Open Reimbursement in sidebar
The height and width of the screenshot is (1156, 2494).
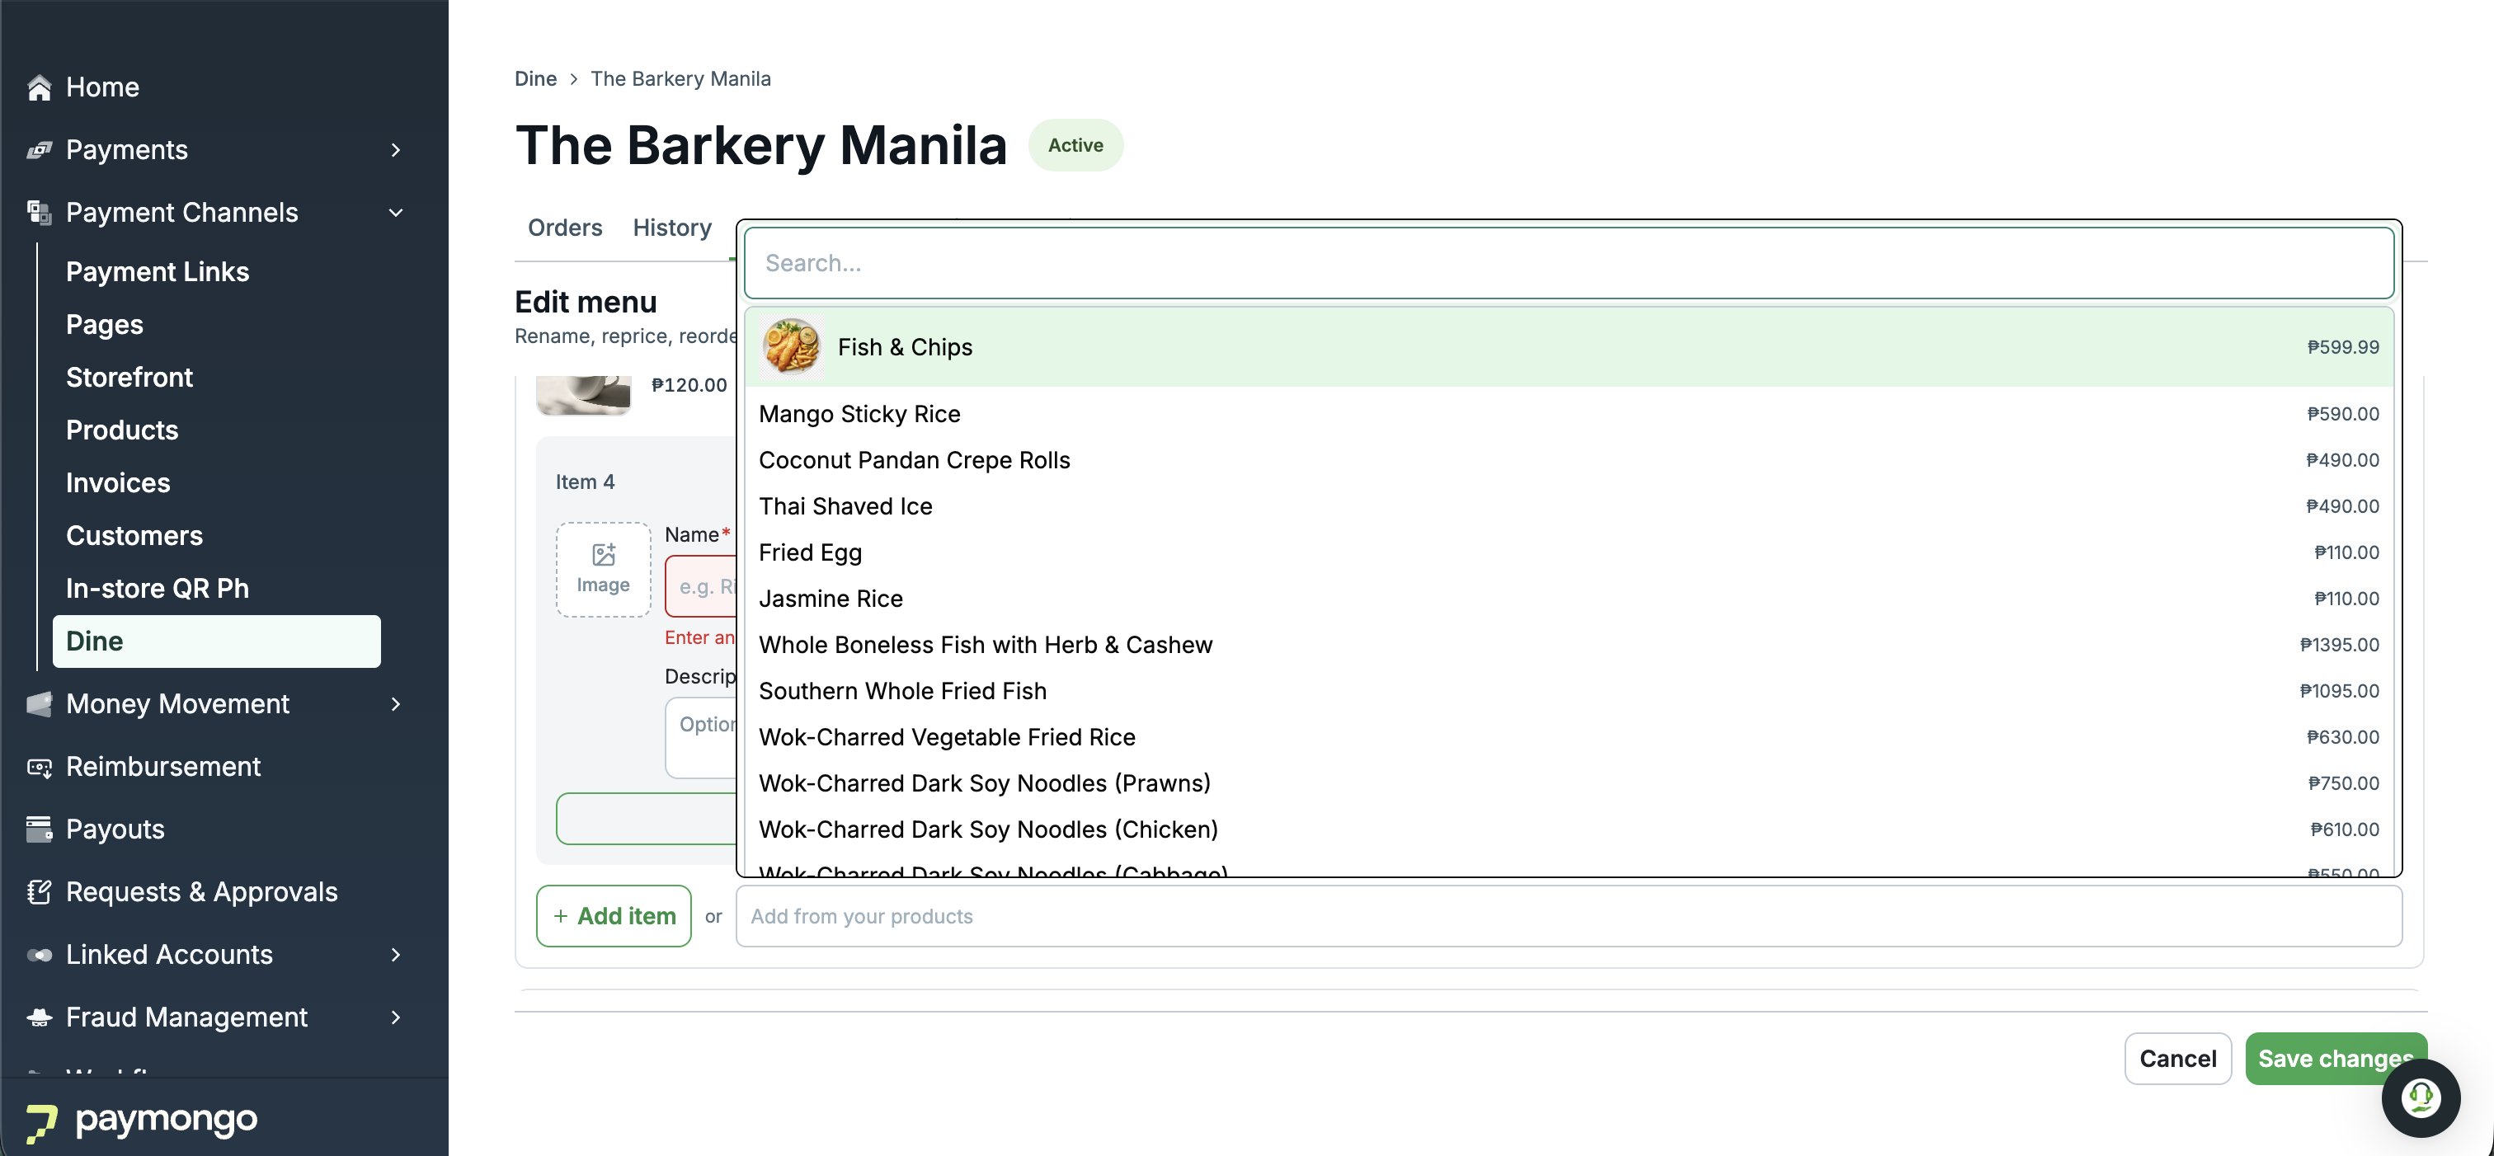(x=163, y=767)
